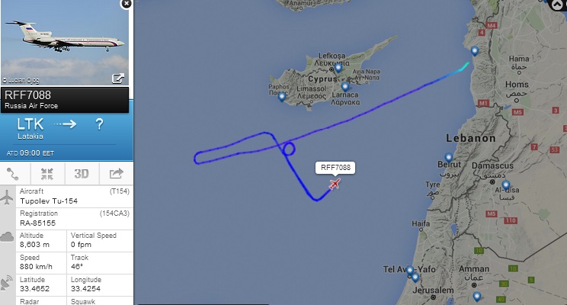Select the Tel Aviv airport pin
This screenshot has width=567, height=305.
click(410, 270)
